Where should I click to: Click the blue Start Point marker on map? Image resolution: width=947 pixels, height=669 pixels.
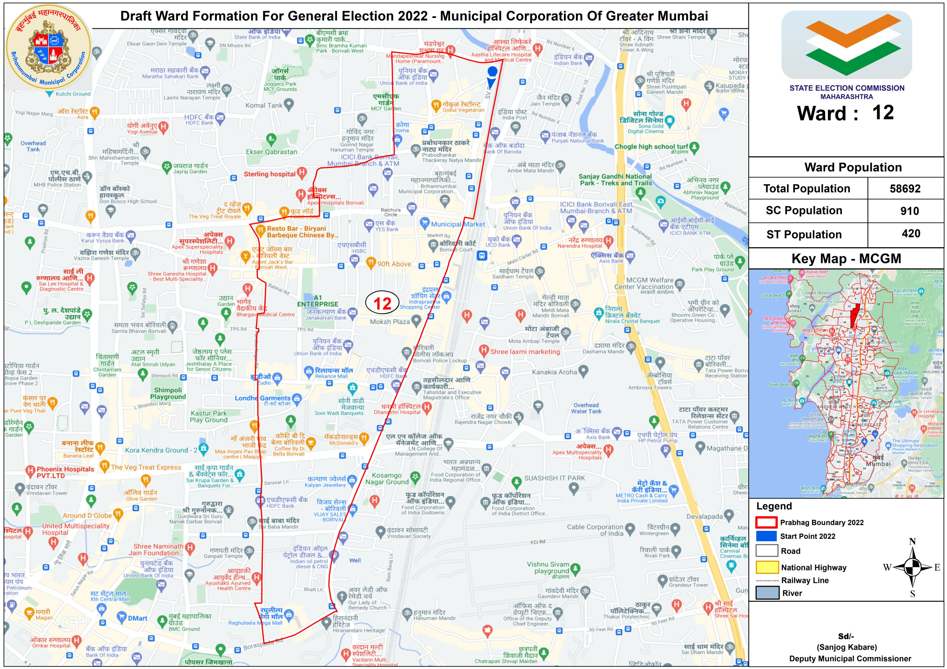coord(492,72)
